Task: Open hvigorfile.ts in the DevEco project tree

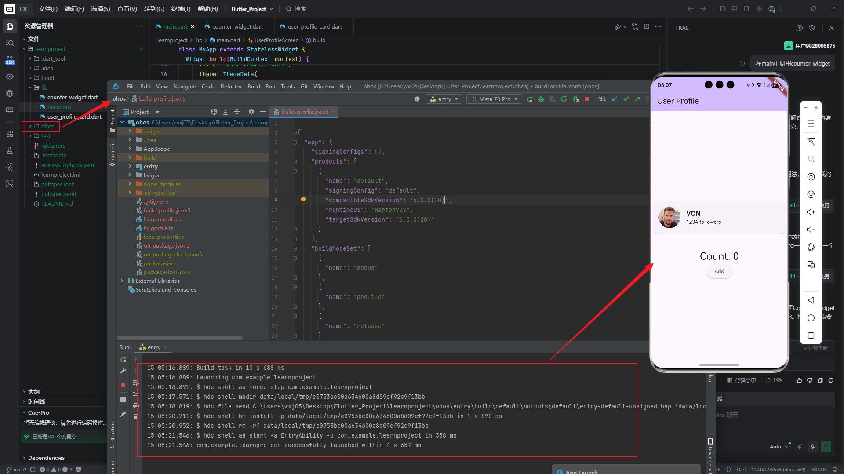Action: [x=158, y=228]
